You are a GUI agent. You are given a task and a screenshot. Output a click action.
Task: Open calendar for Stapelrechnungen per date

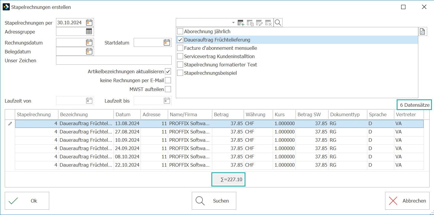(x=89, y=23)
